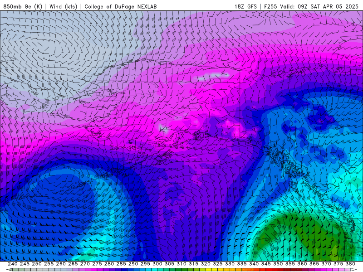The height and width of the screenshot is (272, 363).
Task: Click the 350 value on the color scale
Action: (278, 264)
